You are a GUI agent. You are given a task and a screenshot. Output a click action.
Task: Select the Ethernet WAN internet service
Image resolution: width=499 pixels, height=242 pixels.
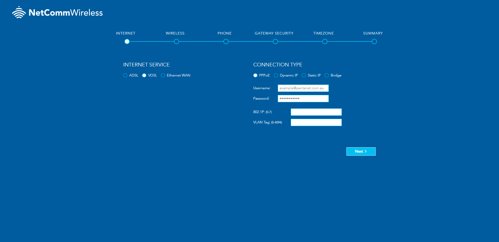tap(163, 75)
